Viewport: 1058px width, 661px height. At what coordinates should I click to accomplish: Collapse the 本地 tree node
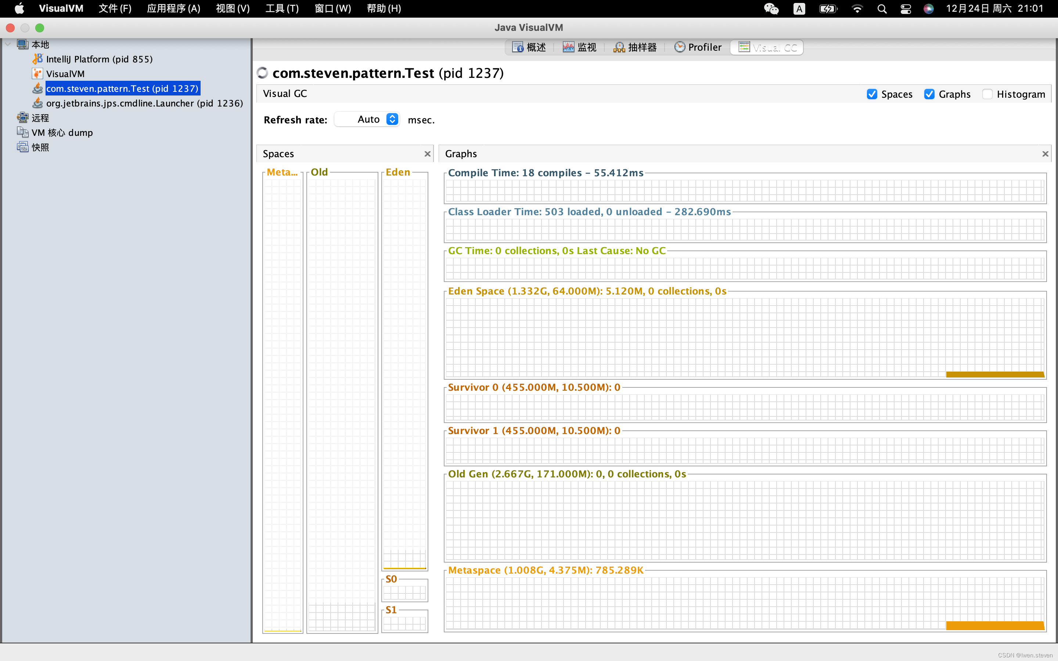point(8,44)
